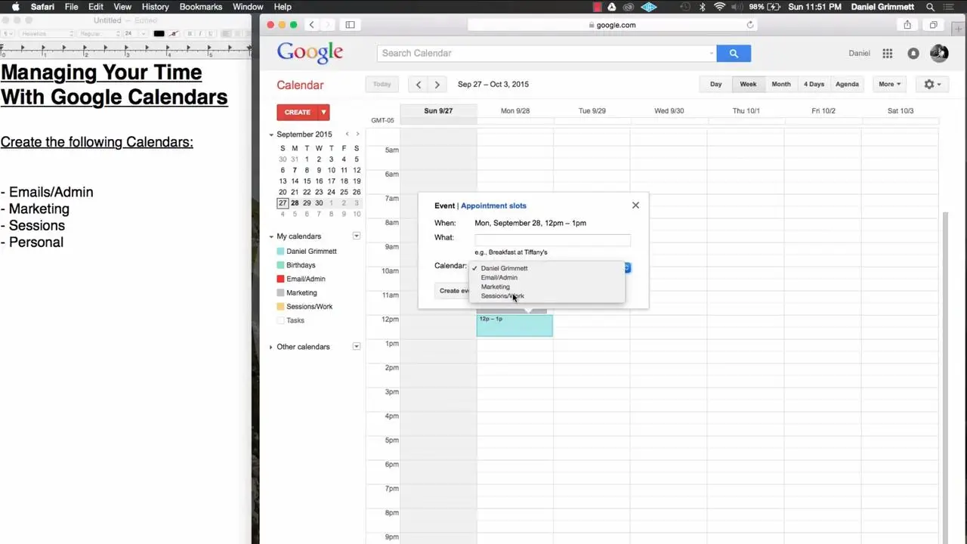Screen dimensions: 967x544
Task: Click Safari back navigation arrow
Action: [x=311, y=25]
